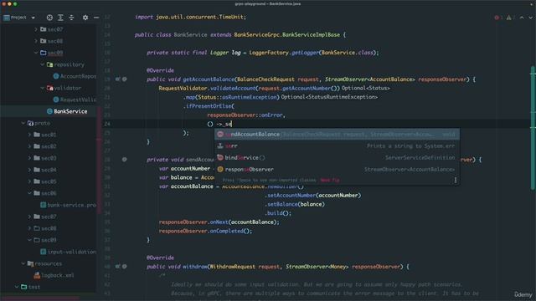Click Expand All in Project toolbar
Image resolution: width=536 pixels, height=301 pixels.
coord(60,18)
